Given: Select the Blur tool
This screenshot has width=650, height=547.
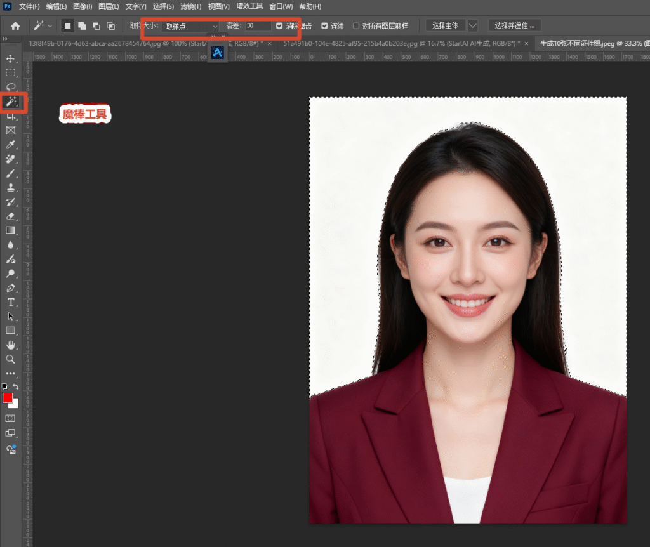Looking at the screenshot, I should pos(10,245).
